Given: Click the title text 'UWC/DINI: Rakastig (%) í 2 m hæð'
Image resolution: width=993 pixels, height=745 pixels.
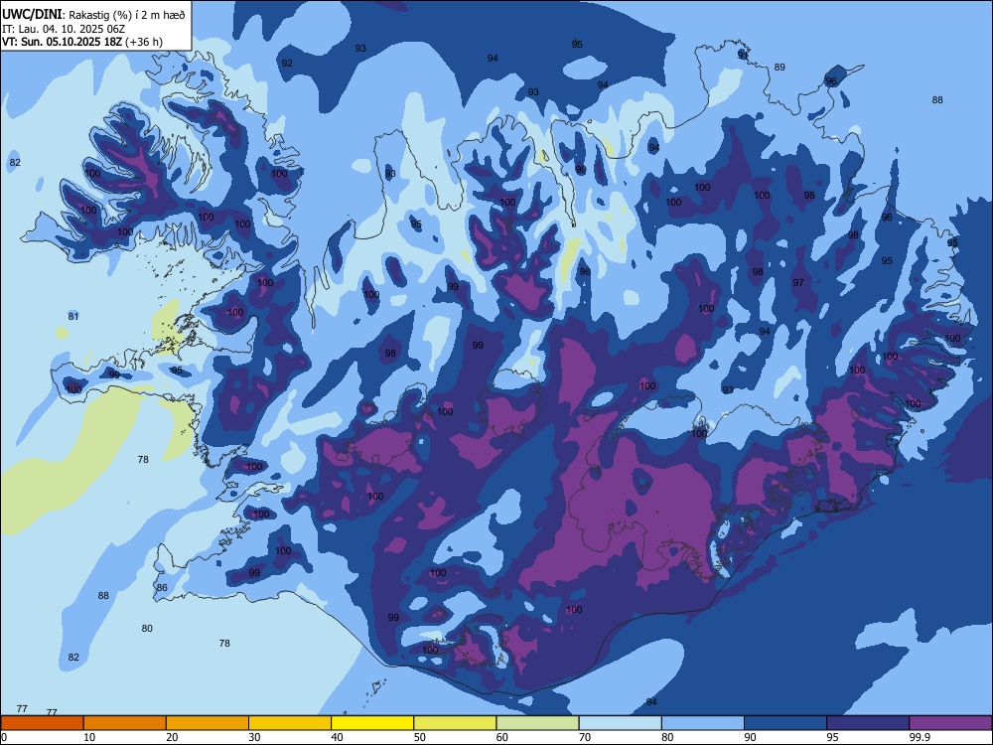Looking at the screenshot, I should pyautogui.click(x=93, y=15).
